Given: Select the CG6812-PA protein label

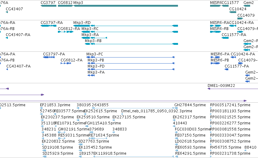Looking at the screenshot, I should [x=72, y=60].
